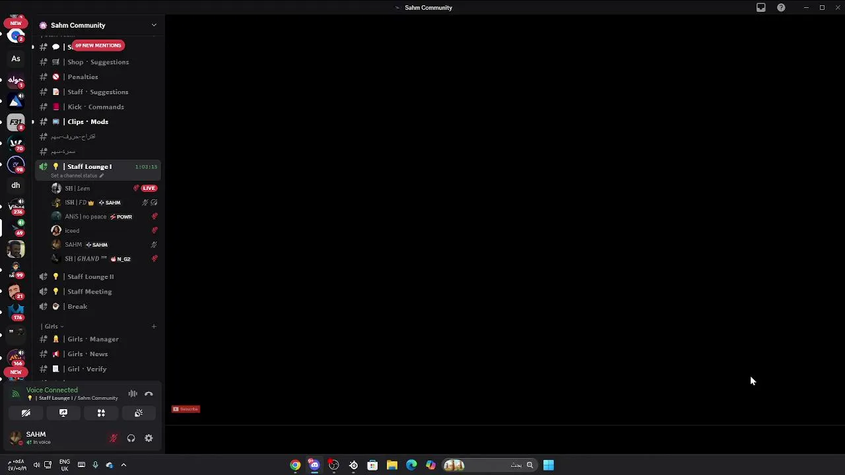The width and height of the screenshot is (845, 475).
Task: Open File Explorer from taskbar
Action: [x=392, y=465]
